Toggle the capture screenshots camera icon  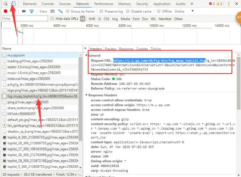point(24,11)
